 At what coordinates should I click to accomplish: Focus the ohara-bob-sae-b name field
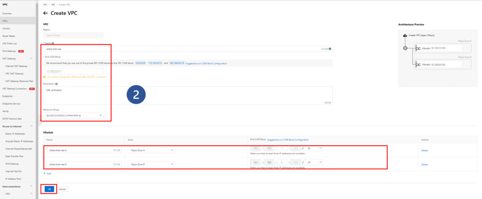pyautogui.click(x=84, y=164)
